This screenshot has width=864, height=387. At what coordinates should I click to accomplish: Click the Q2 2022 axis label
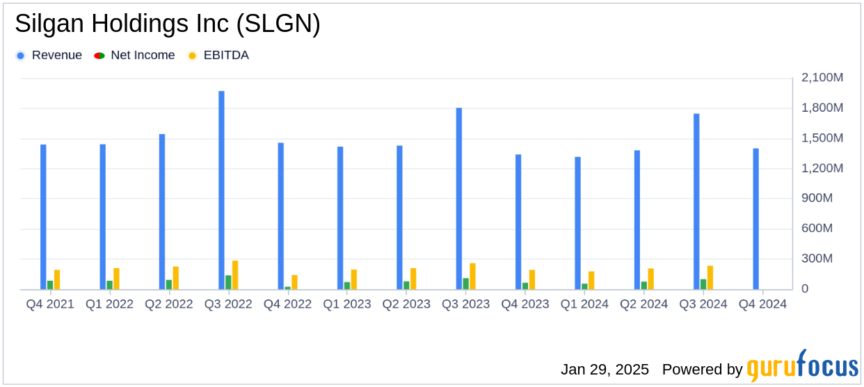169,304
